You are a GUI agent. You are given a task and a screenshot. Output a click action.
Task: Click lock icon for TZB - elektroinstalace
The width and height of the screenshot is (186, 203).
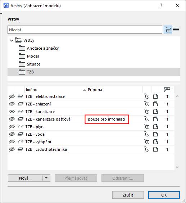147,96
